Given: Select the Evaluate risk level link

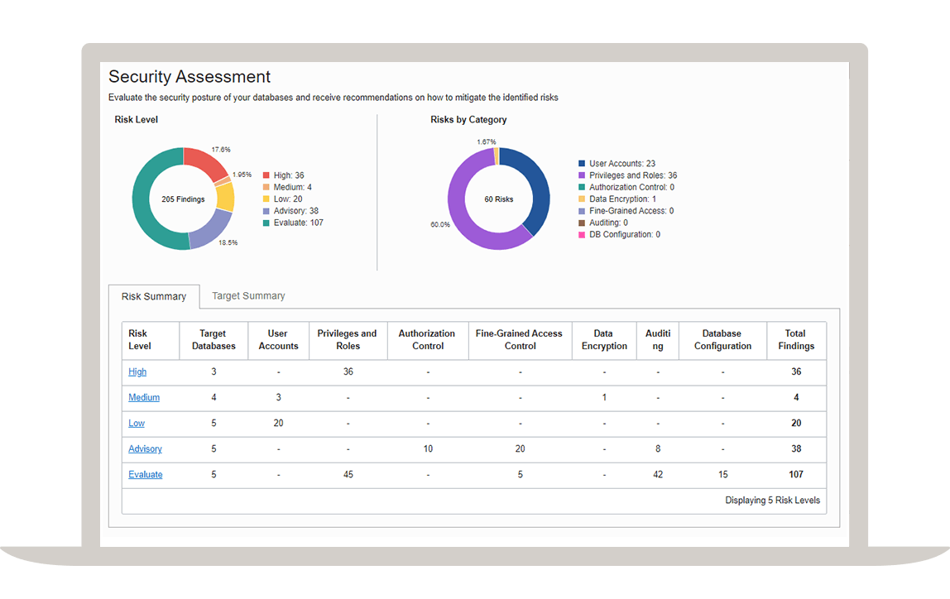Looking at the screenshot, I should pos(145,475).
